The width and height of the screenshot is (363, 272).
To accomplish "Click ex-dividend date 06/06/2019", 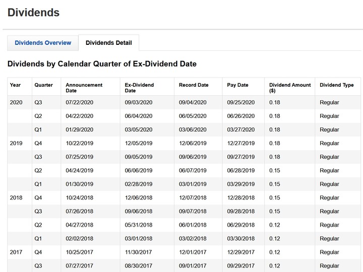I will [139, 170].
